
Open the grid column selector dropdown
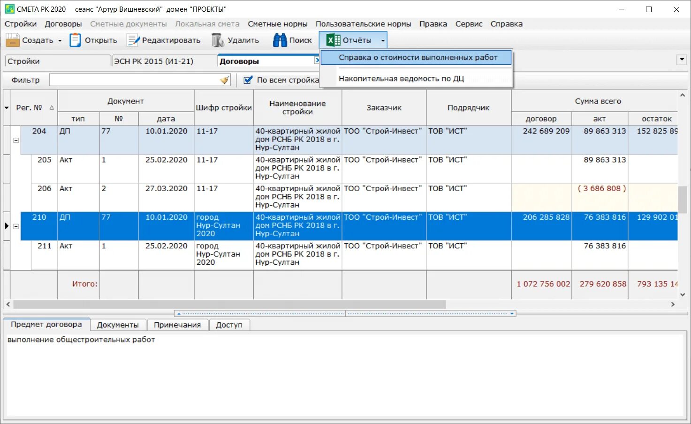pos(7,108)
